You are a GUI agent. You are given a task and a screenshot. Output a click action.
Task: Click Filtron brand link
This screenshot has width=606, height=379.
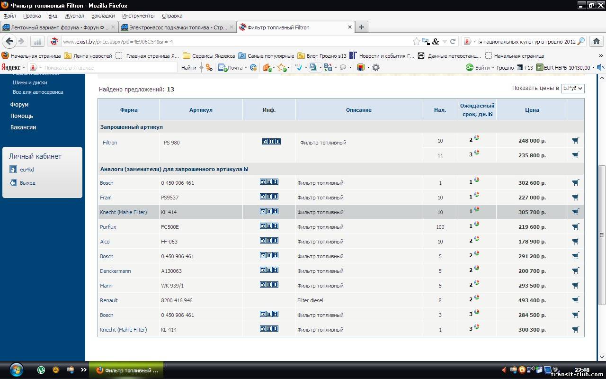coord(110,143)
